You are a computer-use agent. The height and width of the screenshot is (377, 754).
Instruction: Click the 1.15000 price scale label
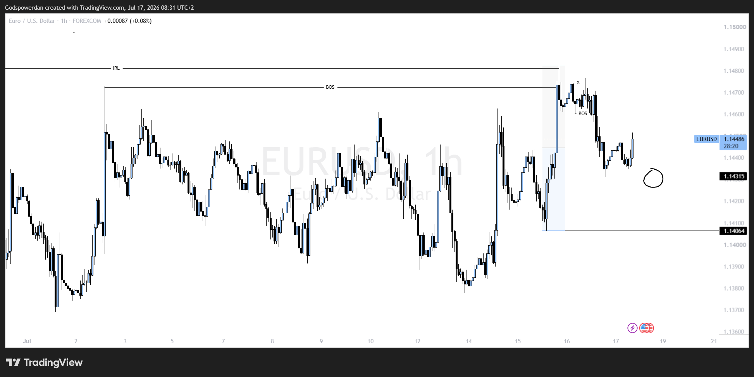coord(735,27)
